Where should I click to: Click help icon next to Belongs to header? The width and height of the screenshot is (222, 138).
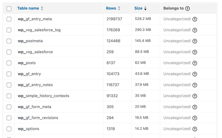(188, 9)
